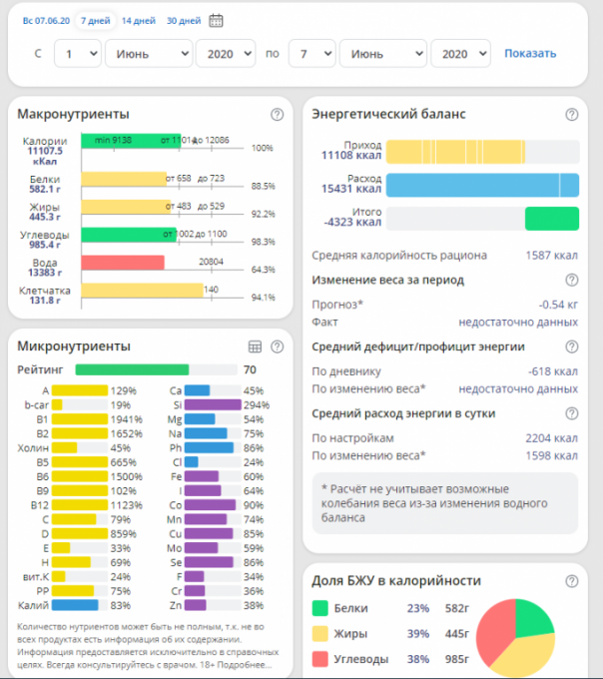Click the Вс 07.06.20 date link
The width and height of the screenshot is (603, 679).
point(45,20)
